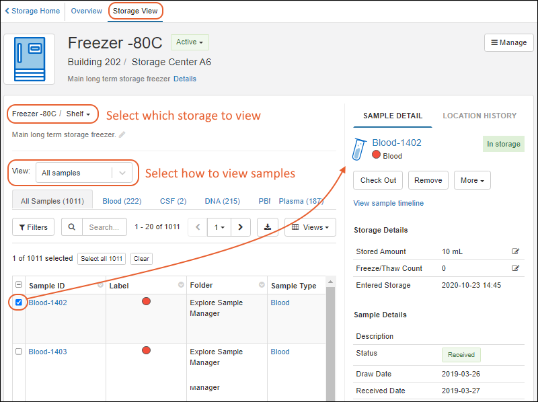
Task: Check the Blood-1403 row checkbox
Action: click(19, 352)
